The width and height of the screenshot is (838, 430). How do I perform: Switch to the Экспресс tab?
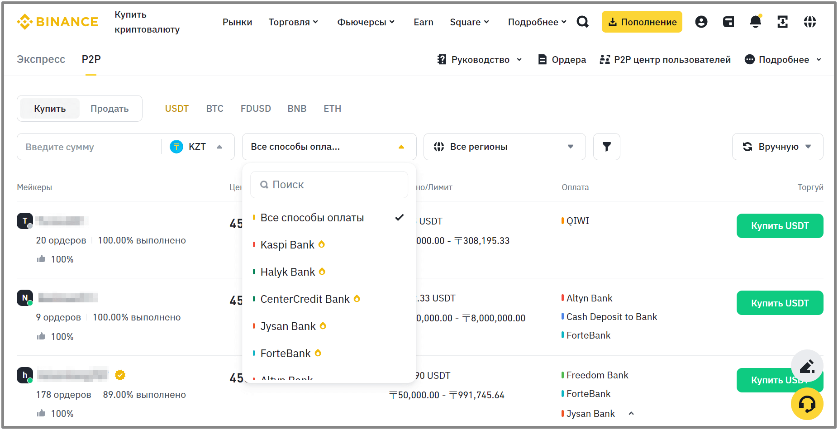point(41,59)
